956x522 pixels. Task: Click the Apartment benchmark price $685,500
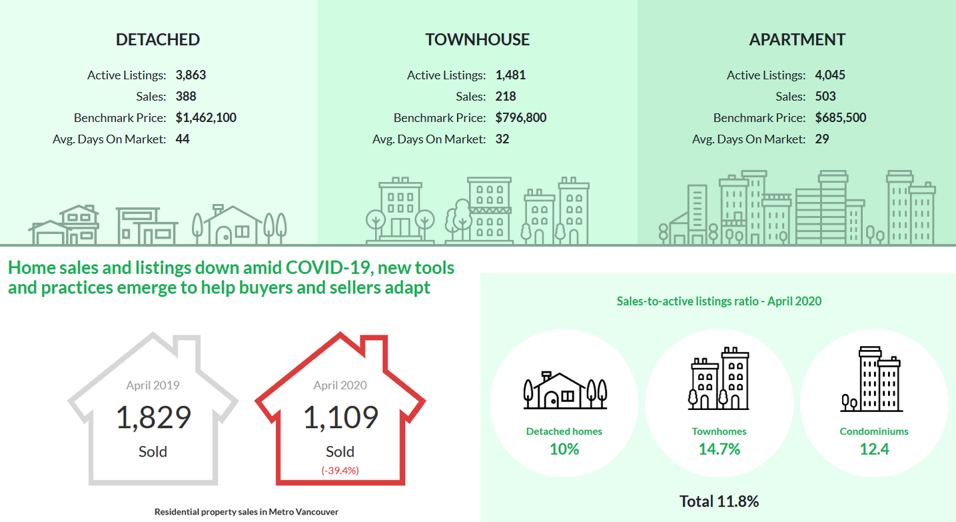click(840, 118)
